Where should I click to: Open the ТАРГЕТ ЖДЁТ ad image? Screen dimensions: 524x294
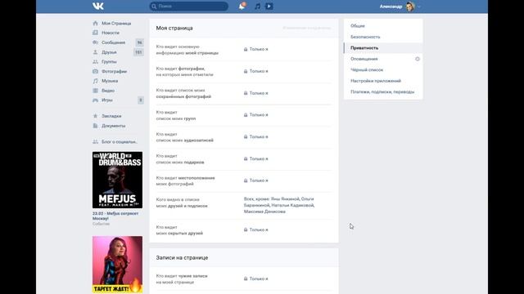[117, 265]
